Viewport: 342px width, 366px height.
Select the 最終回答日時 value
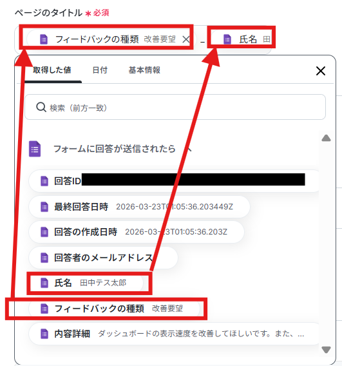139,207
